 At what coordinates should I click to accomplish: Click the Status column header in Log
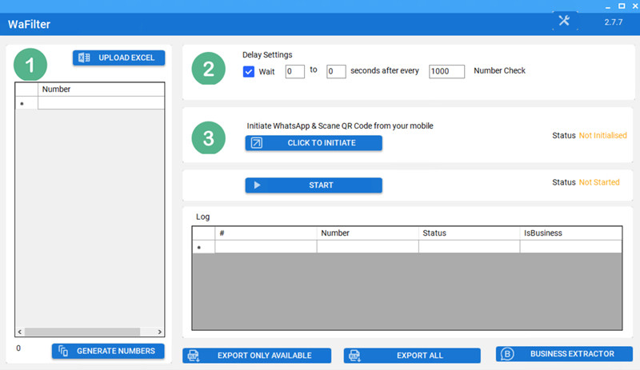[469, 233]
